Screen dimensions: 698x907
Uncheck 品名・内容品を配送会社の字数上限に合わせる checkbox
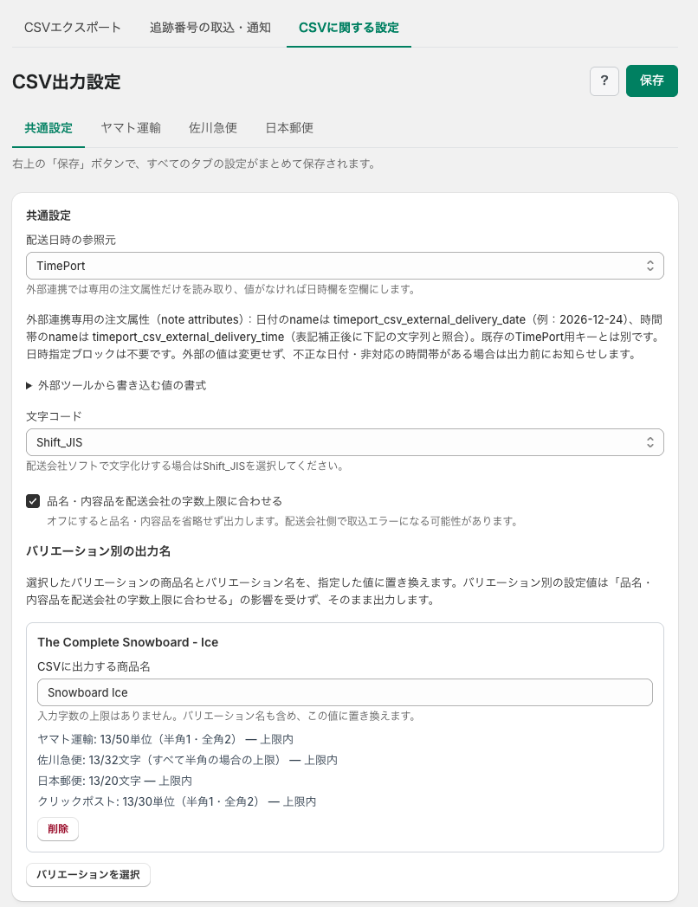pos(33,501)
